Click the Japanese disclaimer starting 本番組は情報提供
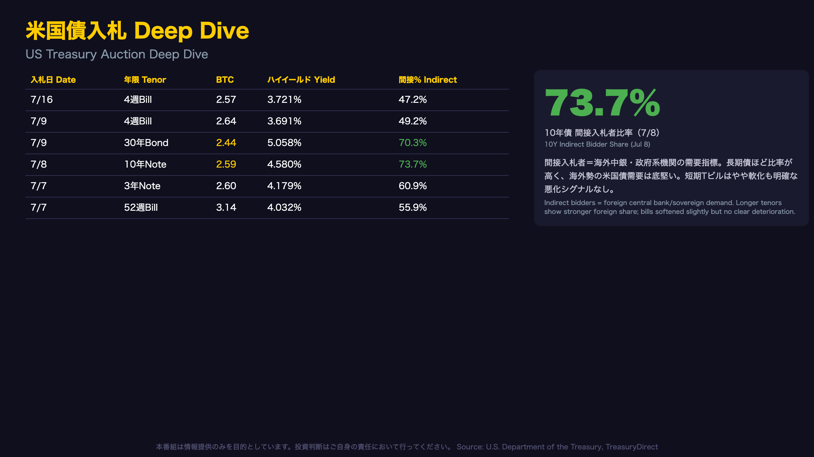Image resolution: width=814 pixels, height=457 pixels. [x=304, y=447]
